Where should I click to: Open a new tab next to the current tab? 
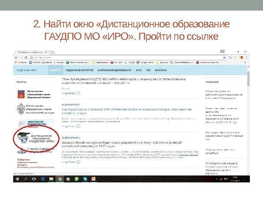pos(52,52)
